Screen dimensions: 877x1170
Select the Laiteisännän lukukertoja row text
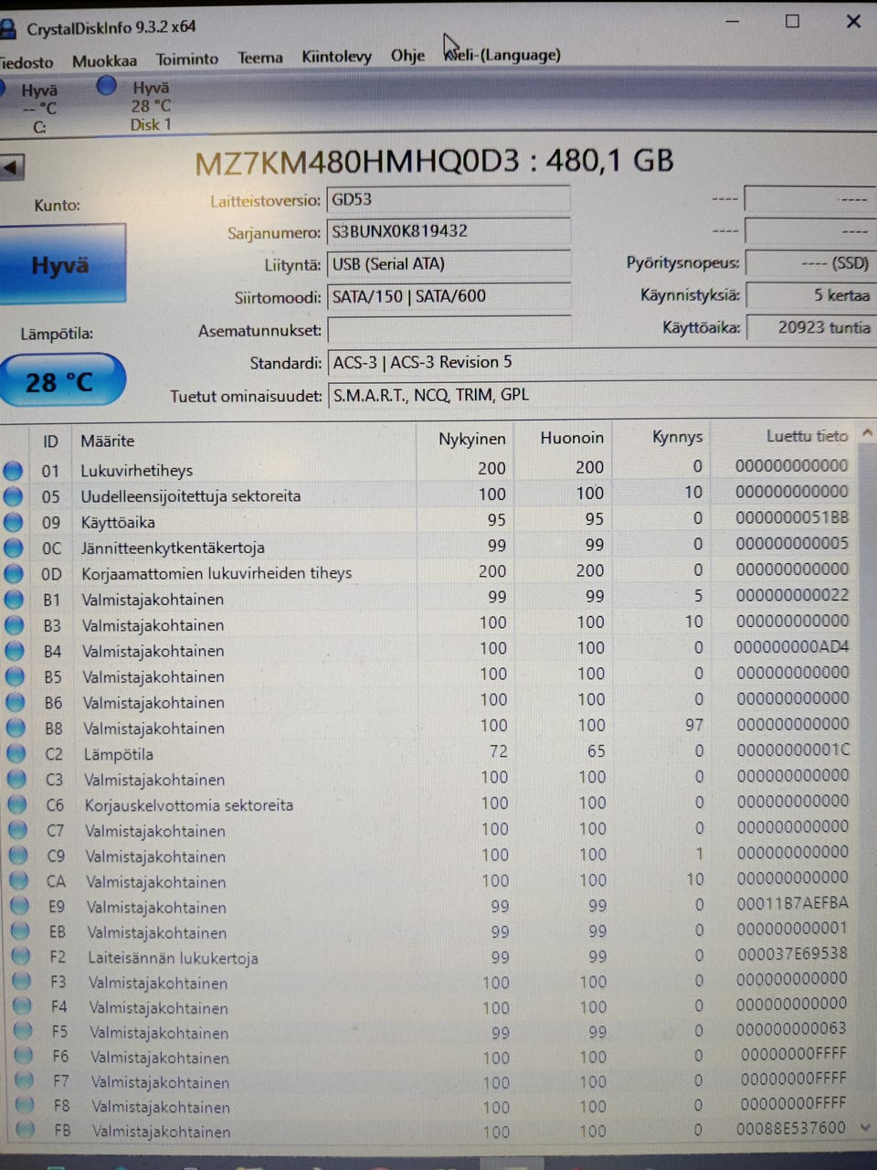click(173, 958)
